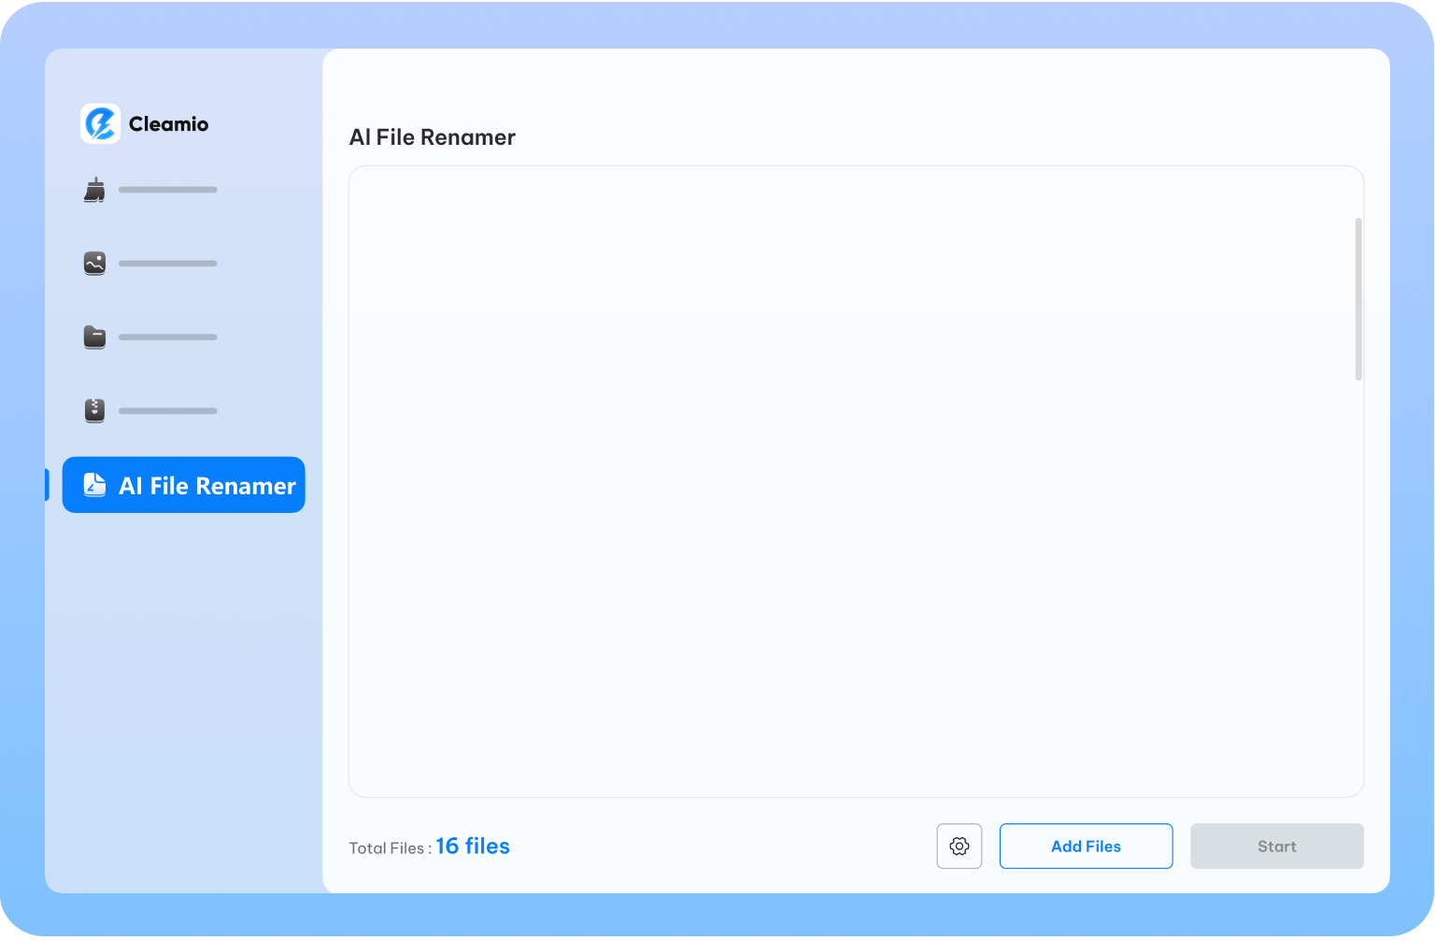Select the folder icon in sidebar
This screenshot has width=1435, height=940.
pyautogui.click(x=94, y=336)
